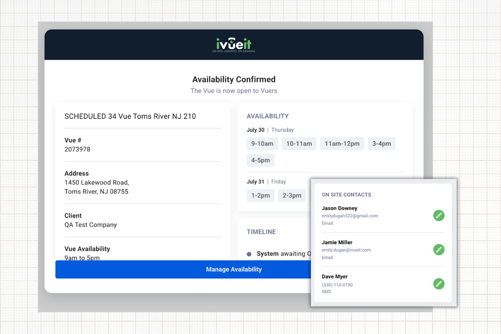Click emily.dugan@ivueit.com email text
The height and width of the screenshot is (334, 501).
(346, 250)
